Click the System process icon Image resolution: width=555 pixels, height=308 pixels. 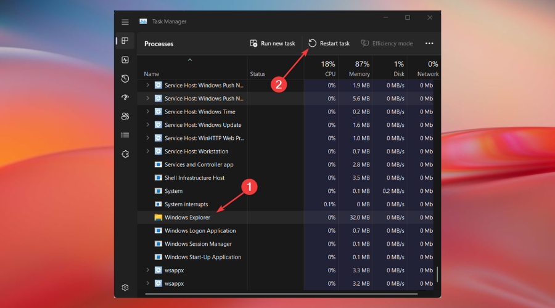click(158, 191)
